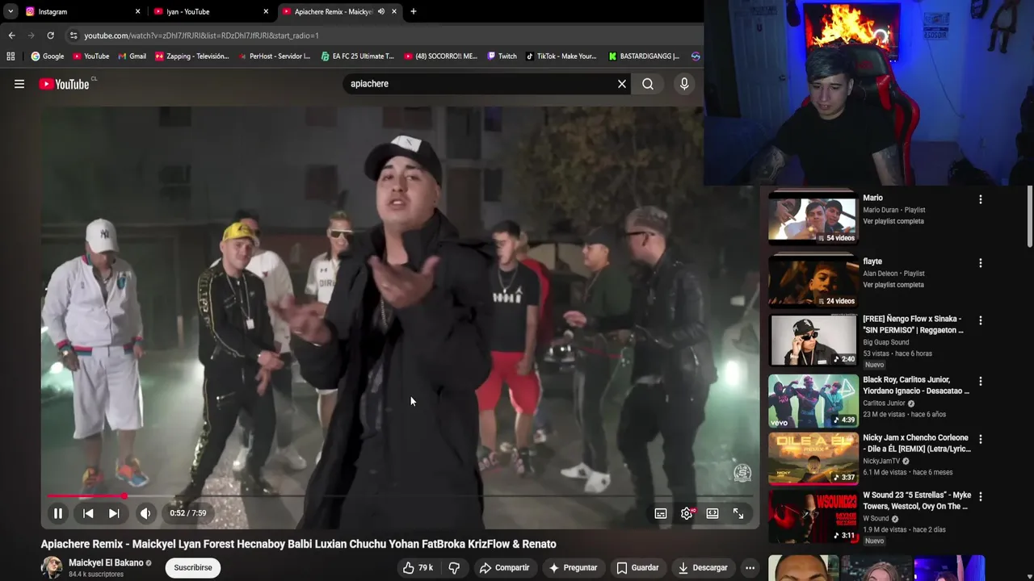Screen dimensions: 1034x581
Task: Switch the player to theater mode
Action: (712, 513)
